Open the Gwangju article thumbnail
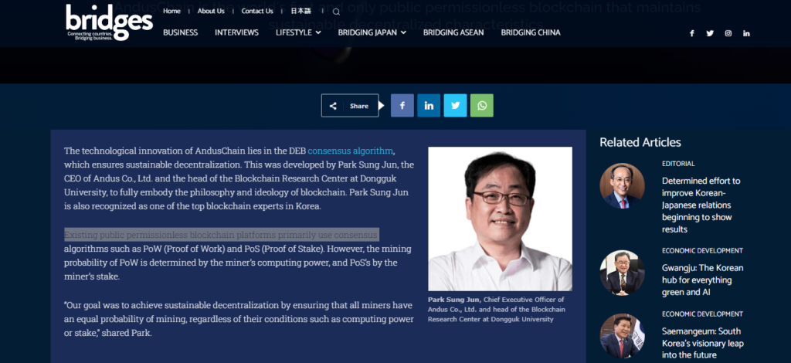 coord(622,273)
